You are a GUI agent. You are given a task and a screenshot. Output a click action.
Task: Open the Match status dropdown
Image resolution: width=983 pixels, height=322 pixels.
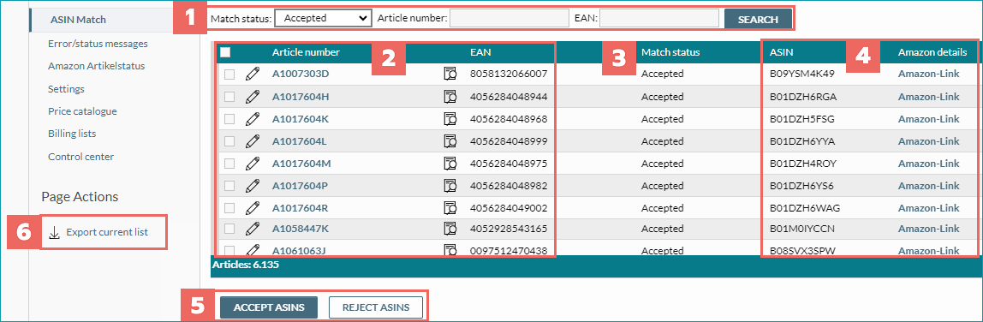(323, 18)
